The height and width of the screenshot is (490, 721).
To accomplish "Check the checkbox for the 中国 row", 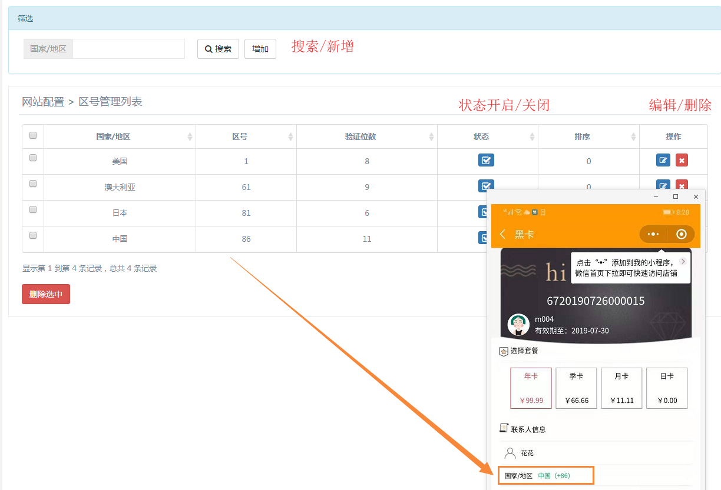I will click(x=33, y=235).
